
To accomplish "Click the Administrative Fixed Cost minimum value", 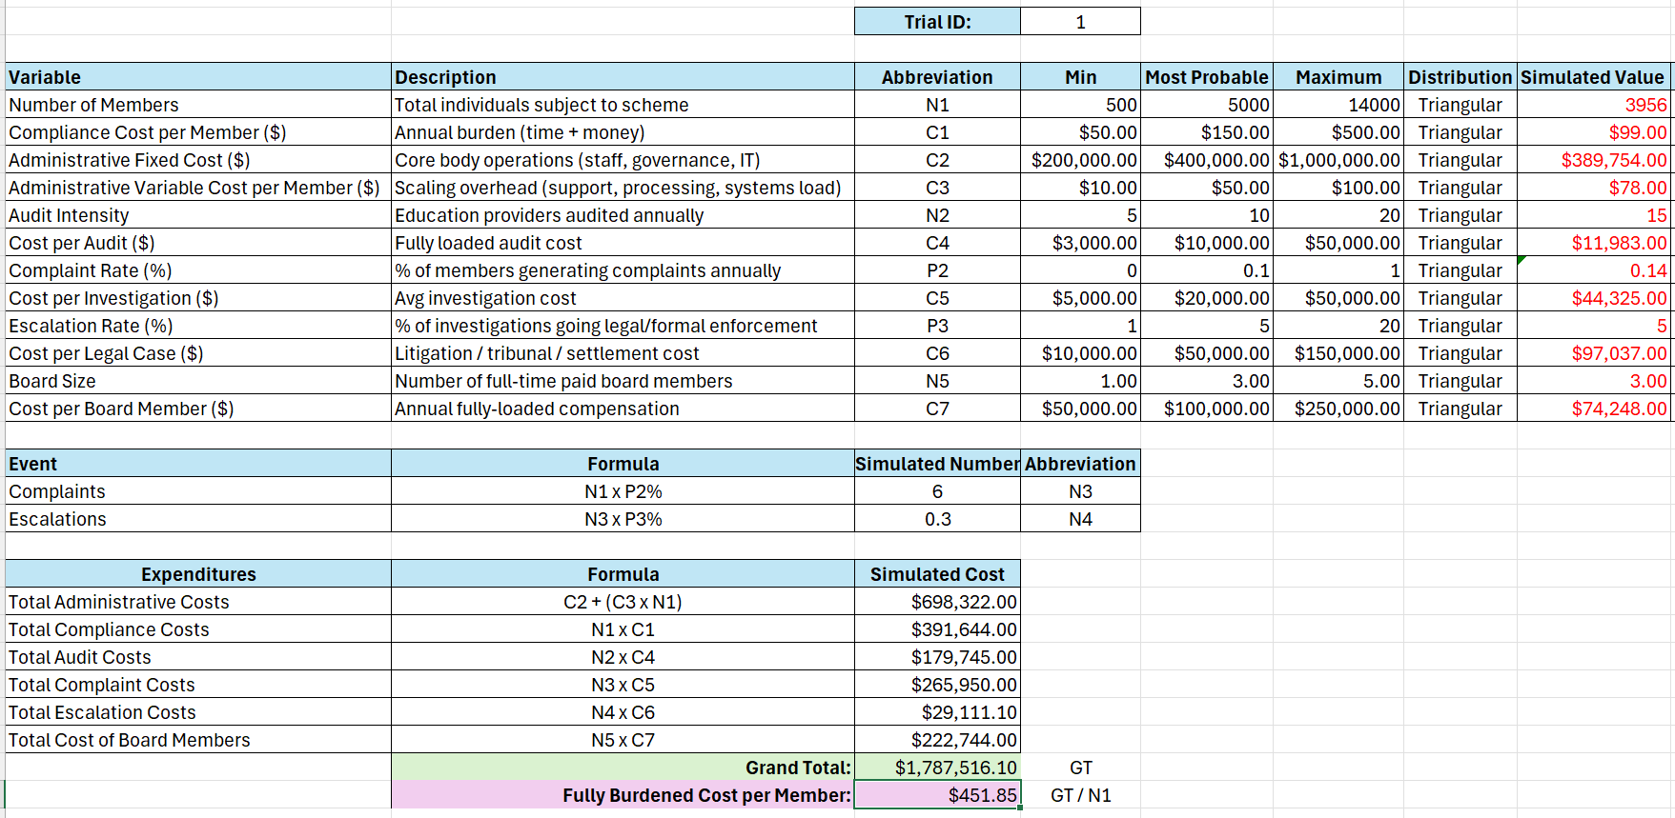I will click(1080, 160).
